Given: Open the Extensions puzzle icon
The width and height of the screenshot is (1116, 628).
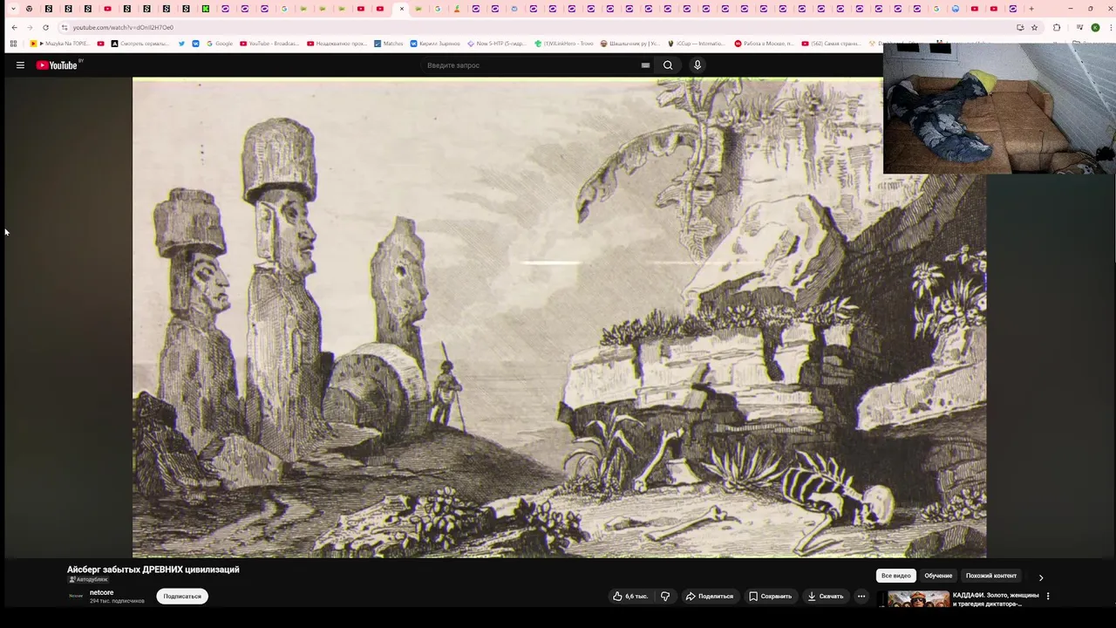Looking at the screenshot, I should coord(1057,27).
